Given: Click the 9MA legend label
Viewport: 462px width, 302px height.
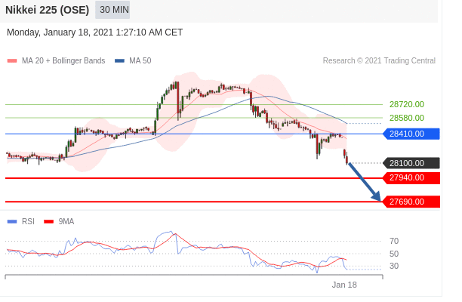Looking at the screenshot, I should tap(66, 221).
